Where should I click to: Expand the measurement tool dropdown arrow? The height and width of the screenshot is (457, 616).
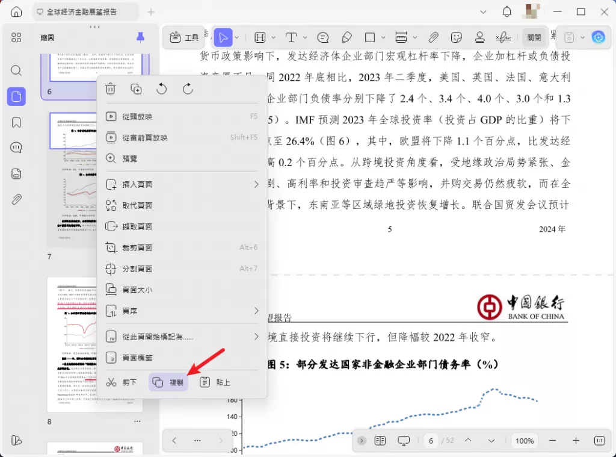(415, 38)
